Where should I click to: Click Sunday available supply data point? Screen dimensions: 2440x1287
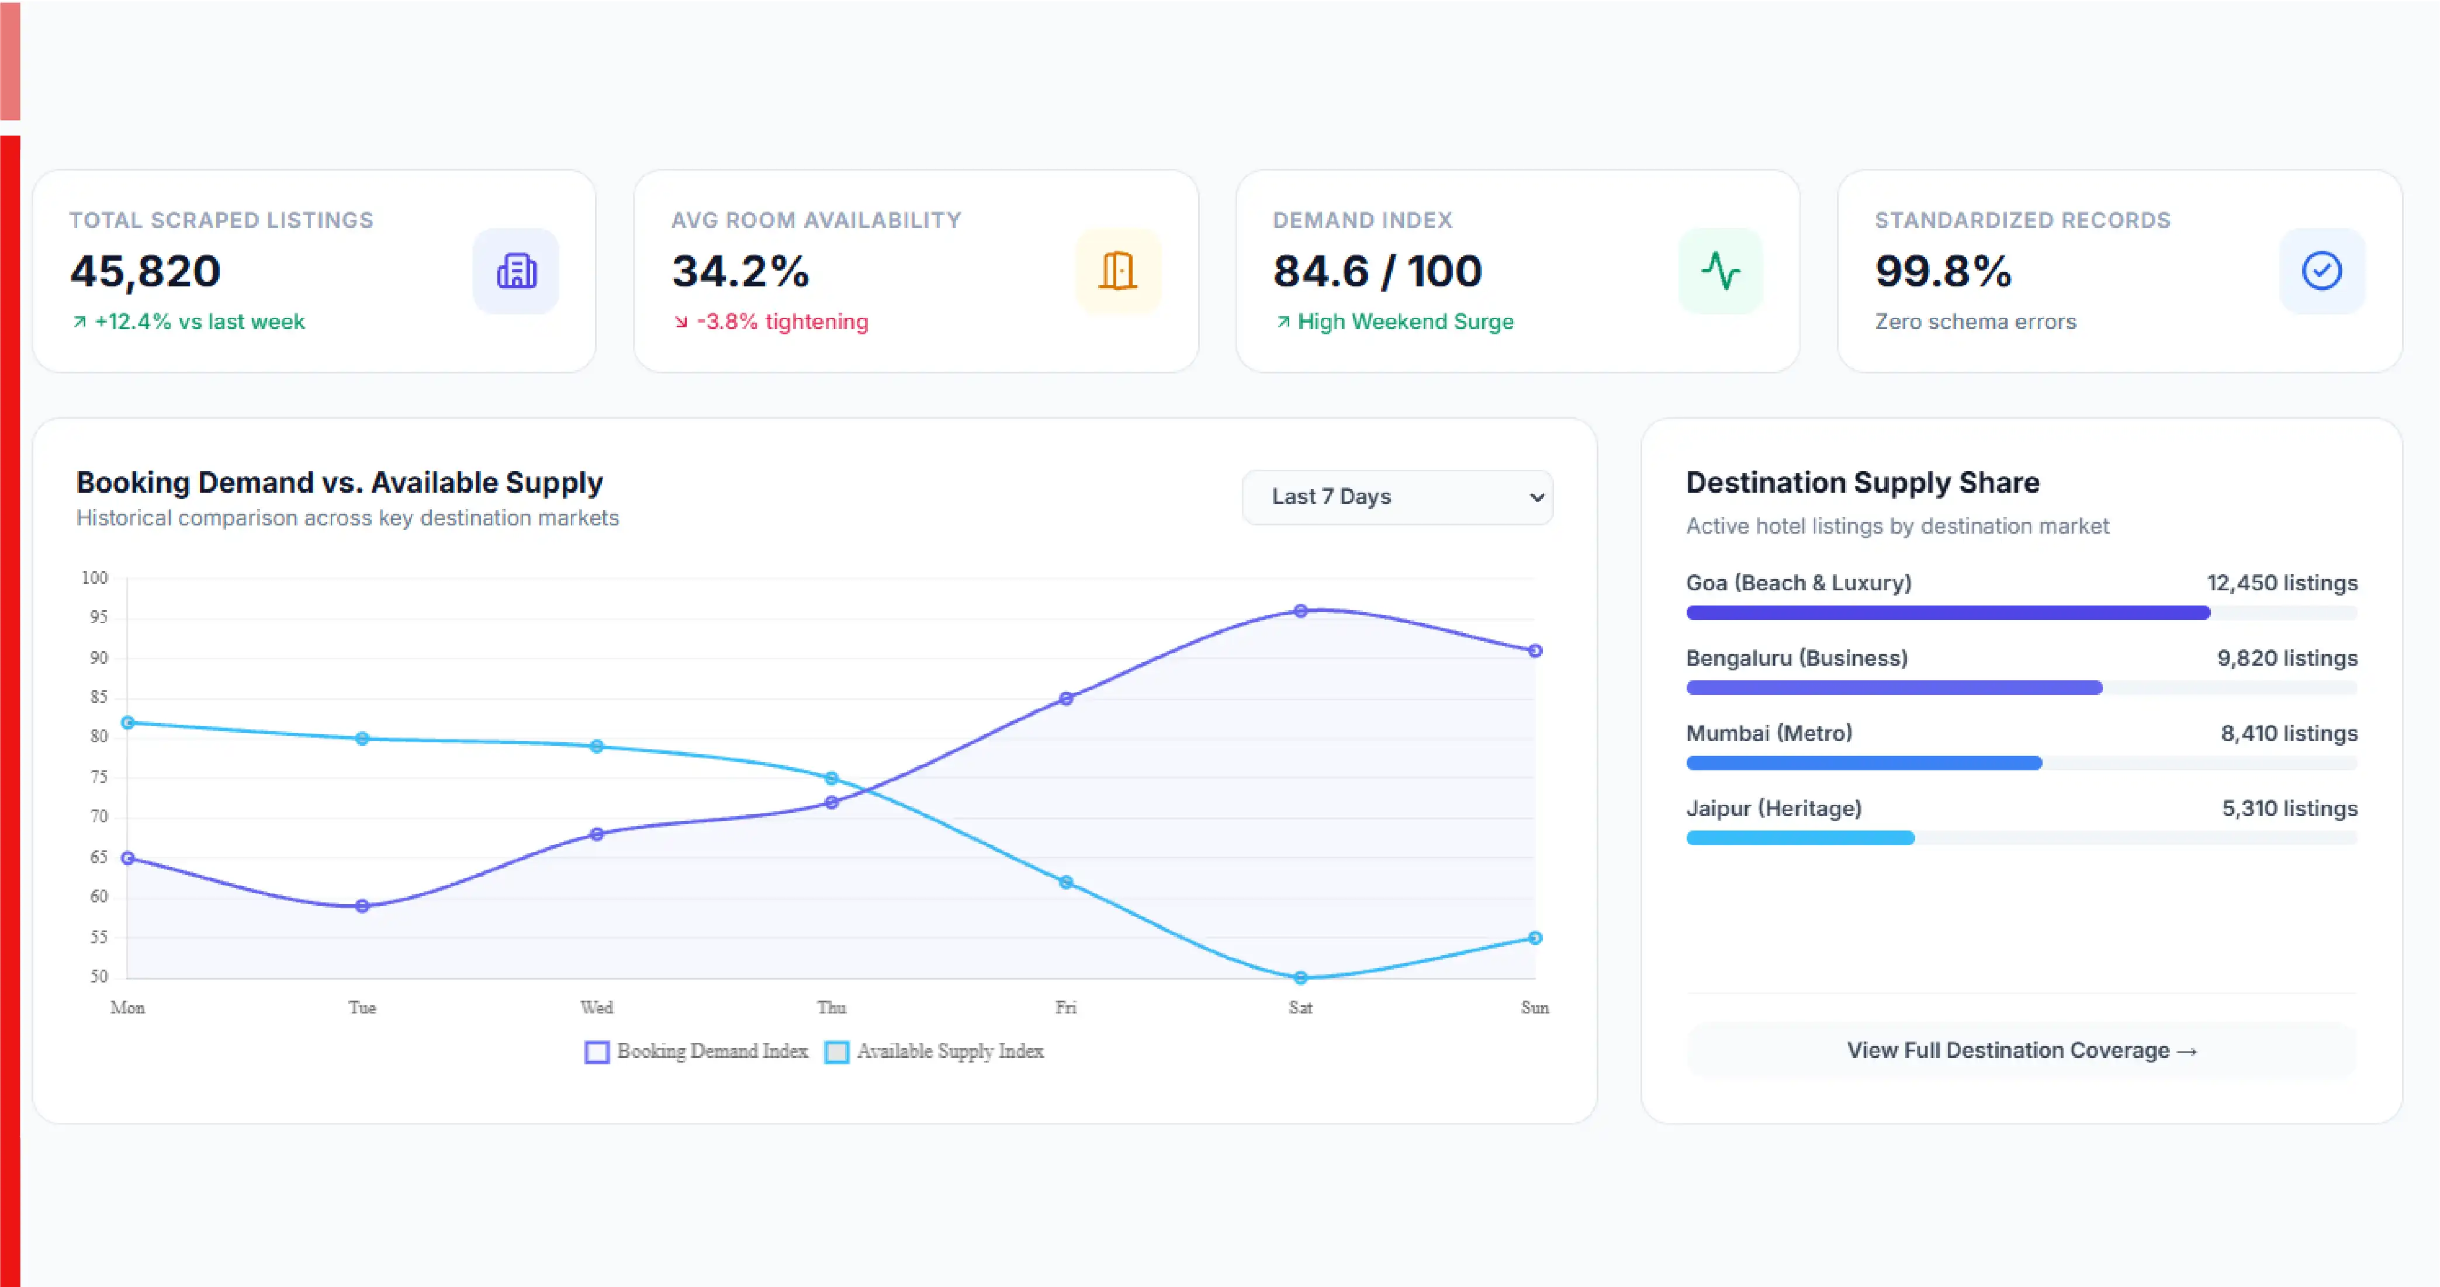coord(1535,937)
